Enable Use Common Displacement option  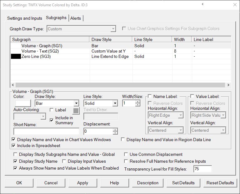126,154
